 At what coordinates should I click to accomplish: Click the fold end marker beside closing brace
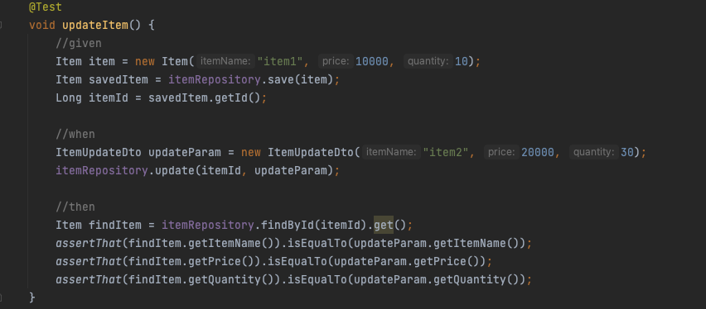[1, 297]
